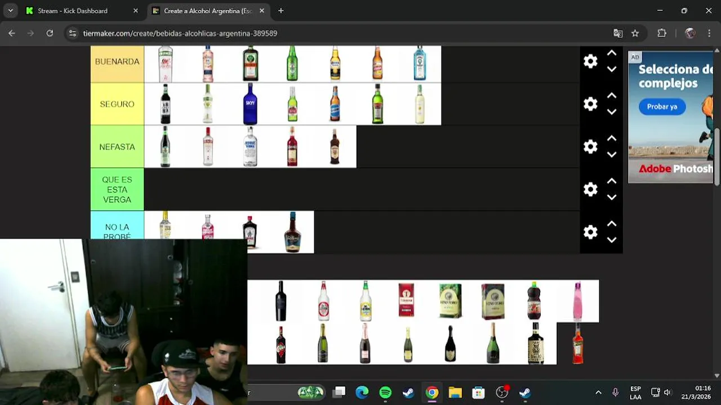Image resolution: width=721 pixels, height=405 pixels.
Task: Click the AD badge on advertisement
Action: 635,57
